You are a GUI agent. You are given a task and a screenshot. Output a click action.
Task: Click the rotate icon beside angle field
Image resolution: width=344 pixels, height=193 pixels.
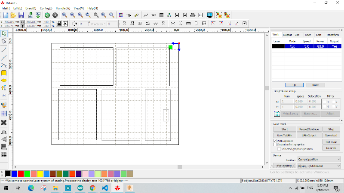tap(74, 24)
